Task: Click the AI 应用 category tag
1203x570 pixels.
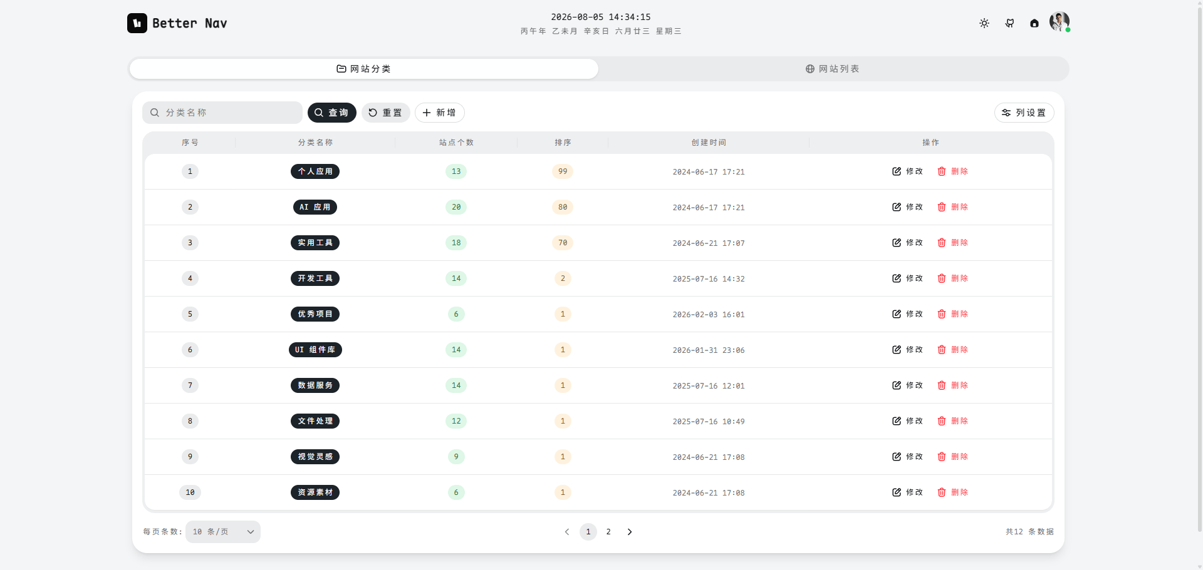Action: pyautogui.click(x=315, y=207)
